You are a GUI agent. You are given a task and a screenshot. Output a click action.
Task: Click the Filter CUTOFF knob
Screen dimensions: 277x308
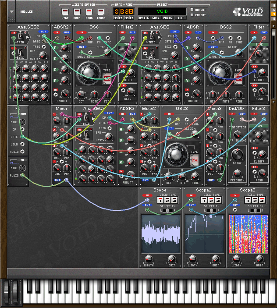pos(262,73)
